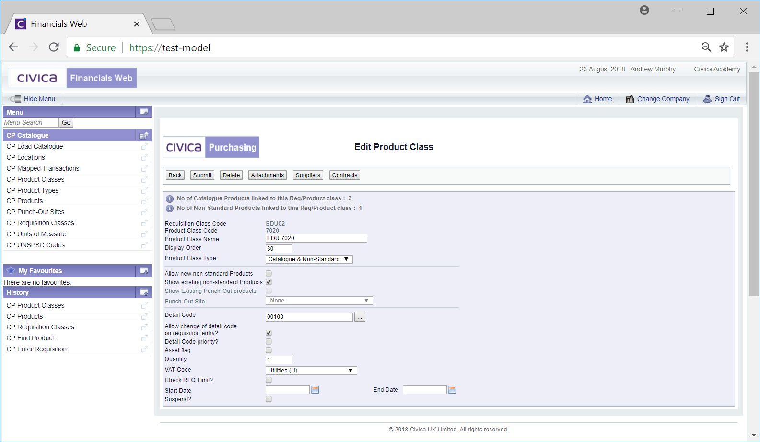Select CP Punch-Out Sites menu item

point(35,212)
